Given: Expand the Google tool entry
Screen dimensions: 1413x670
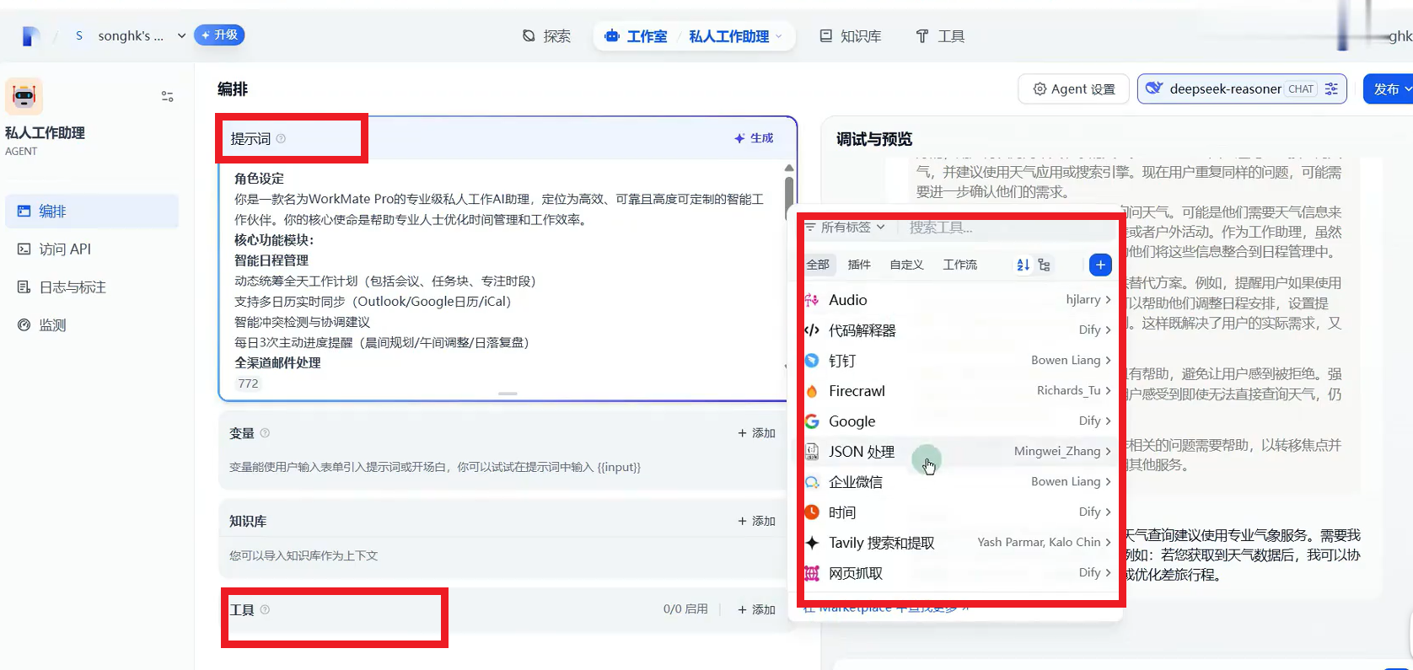Looking at the screenshot, I should 958,421.
